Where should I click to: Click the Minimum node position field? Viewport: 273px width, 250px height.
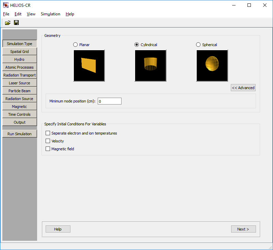click(x=109, y=101)
